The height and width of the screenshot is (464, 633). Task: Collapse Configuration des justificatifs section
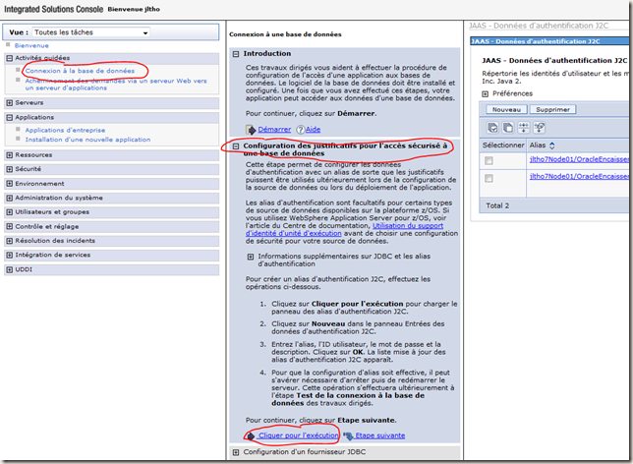pyautogui.click(x=236, y=145)
